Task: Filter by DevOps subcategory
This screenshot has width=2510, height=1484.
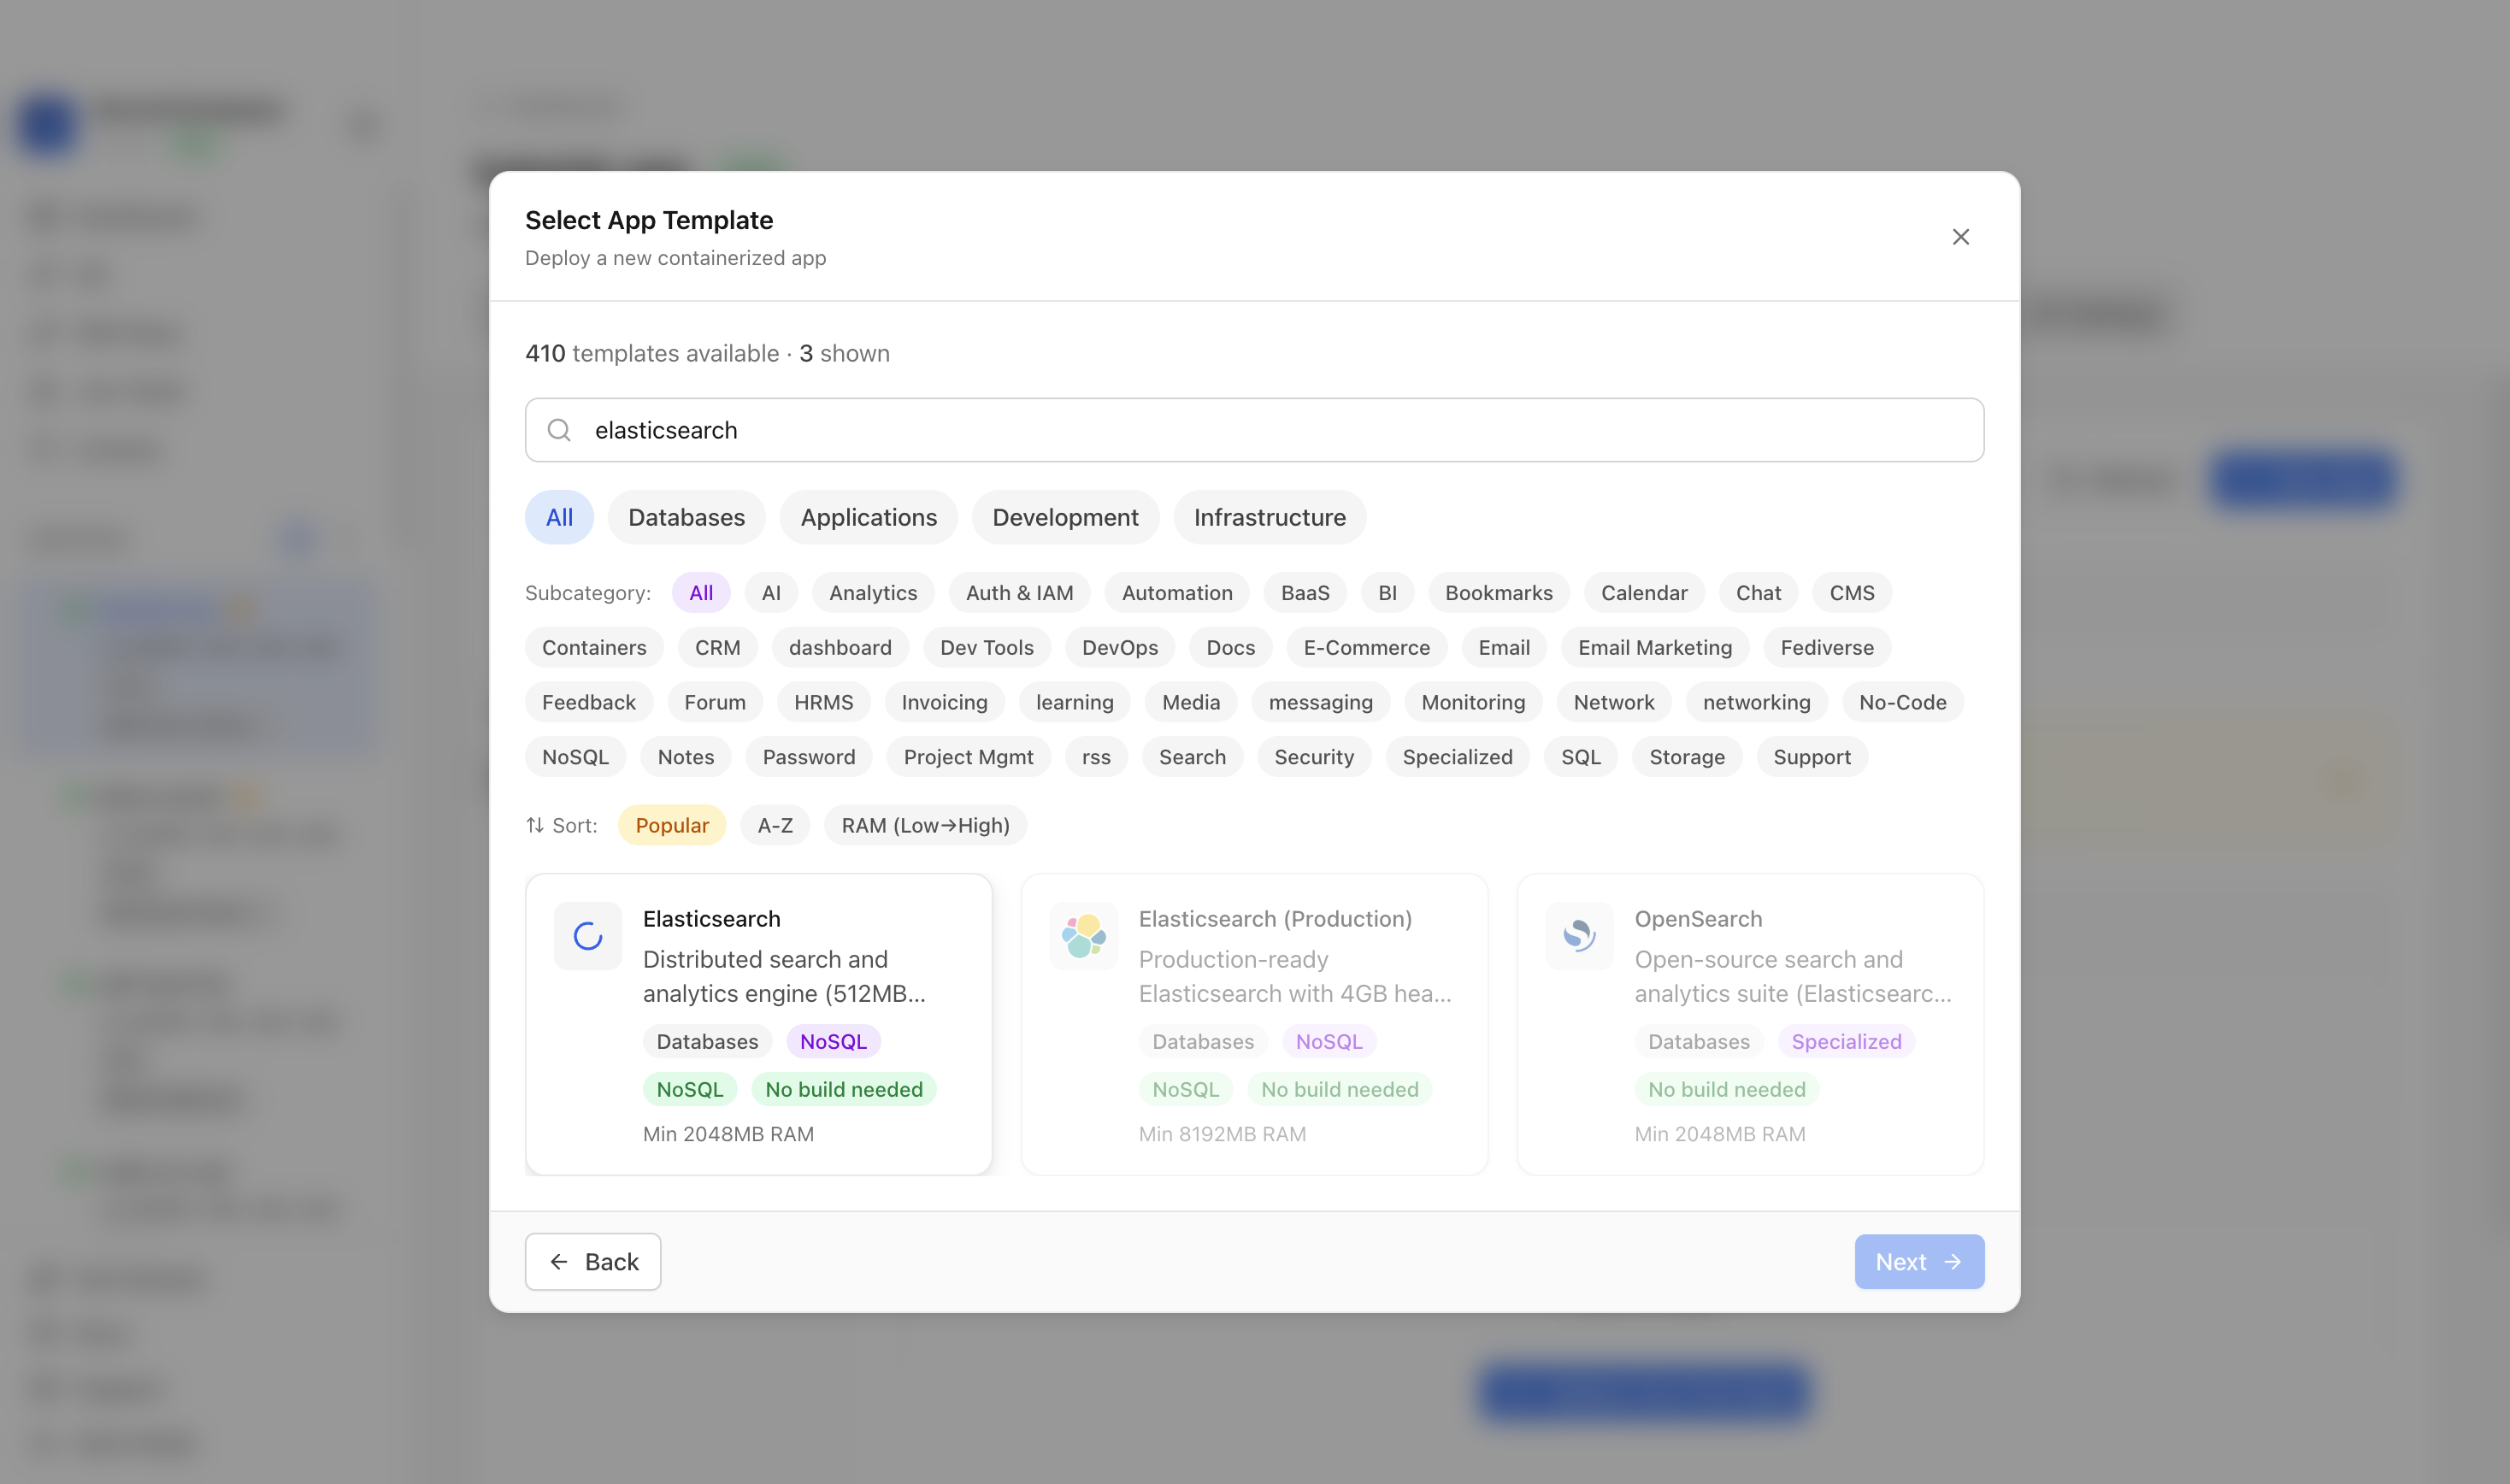Action: pos(1120,648)
